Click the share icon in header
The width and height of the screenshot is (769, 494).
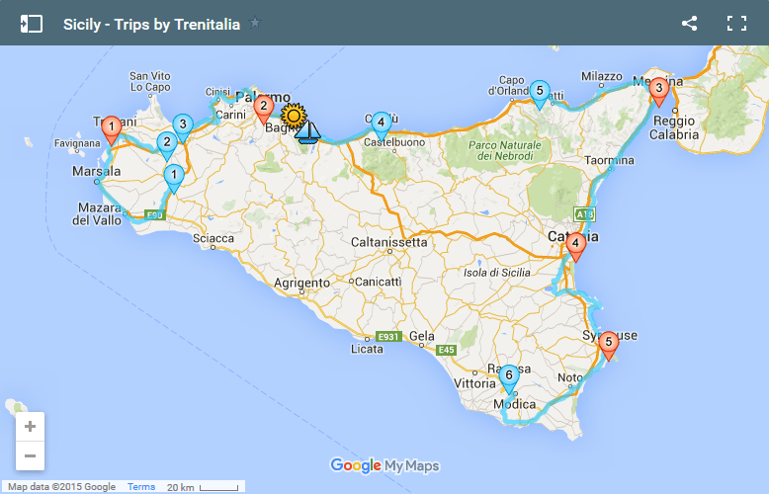pos(690,24)
